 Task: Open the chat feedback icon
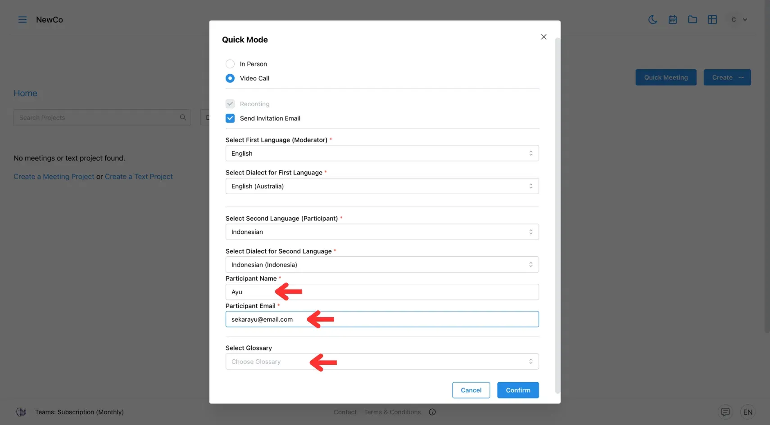point(725,412)
